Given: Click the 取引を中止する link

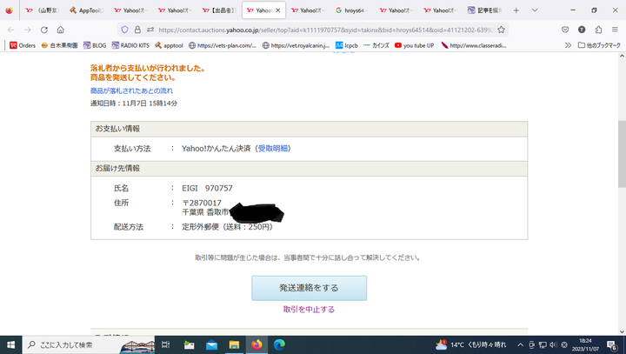Looking at the screenshot, I should 309,310.
